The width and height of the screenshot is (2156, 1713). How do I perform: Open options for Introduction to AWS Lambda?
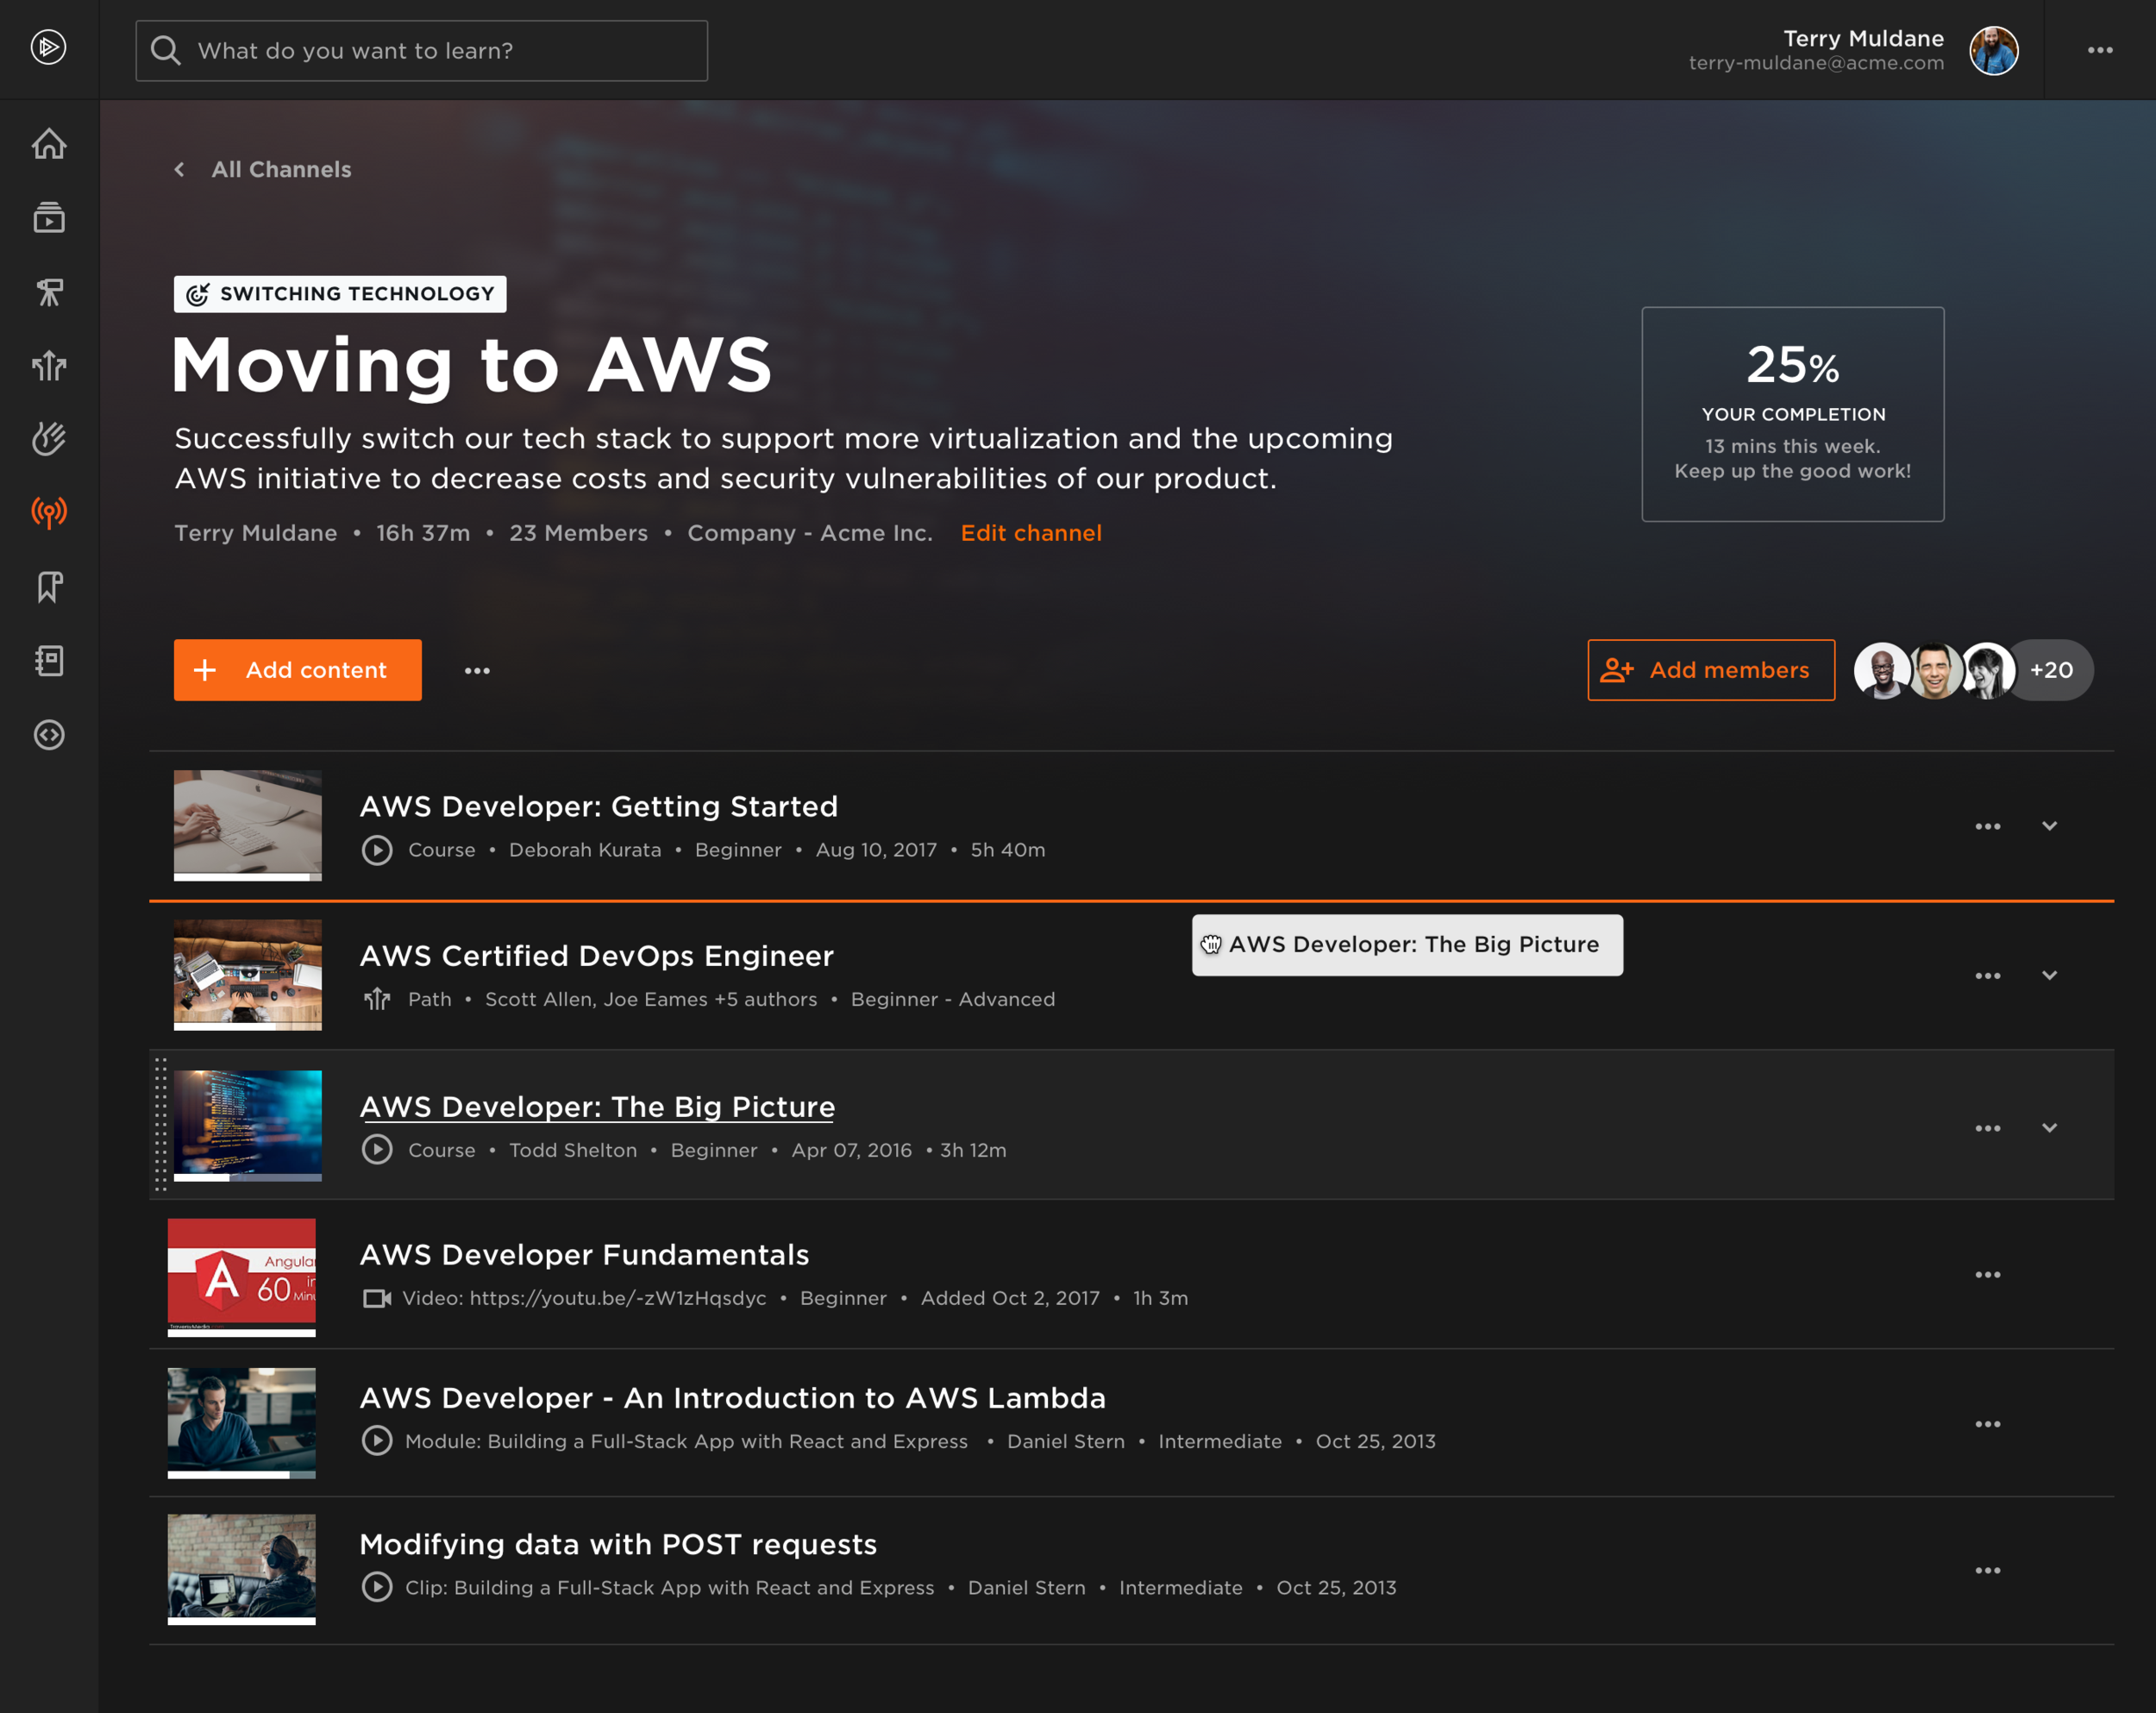point(1987,1424)
